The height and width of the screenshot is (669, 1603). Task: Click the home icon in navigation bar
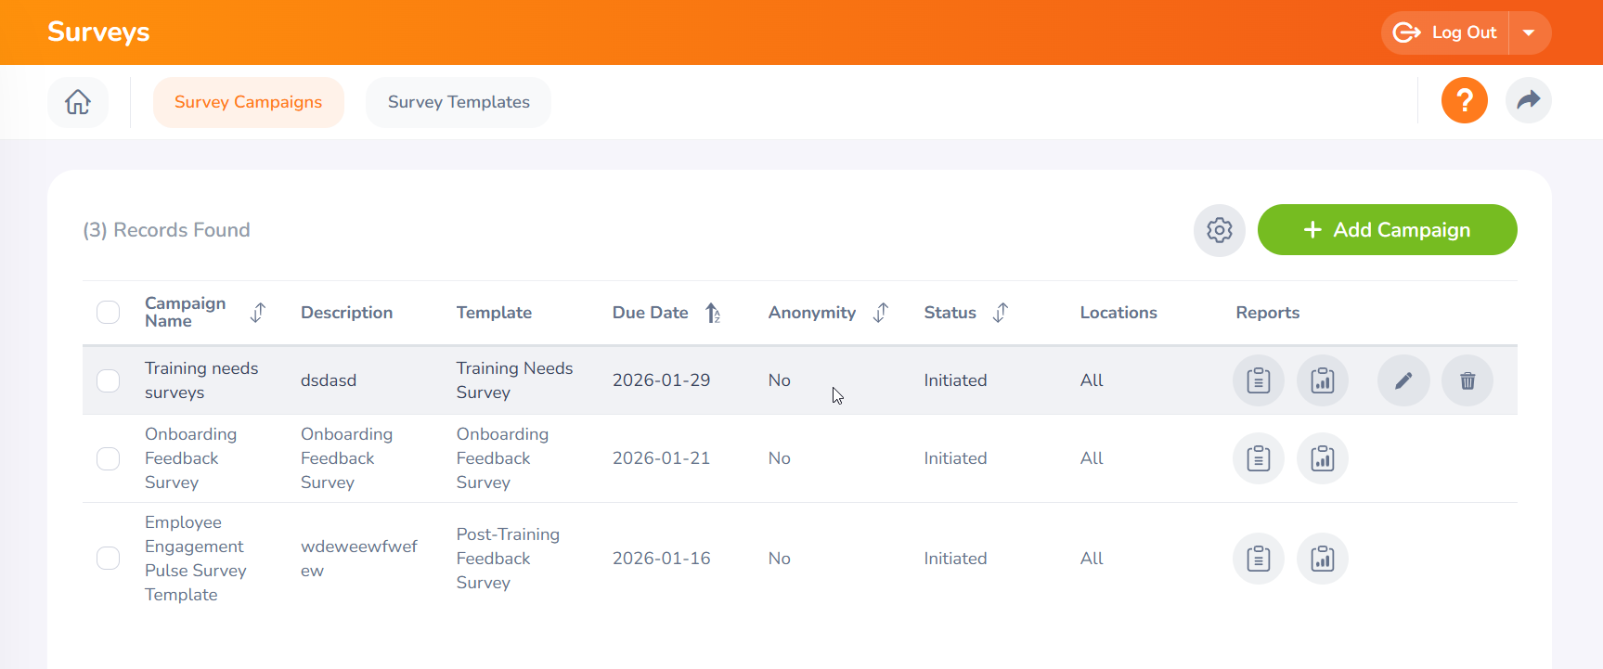point(78,102)
